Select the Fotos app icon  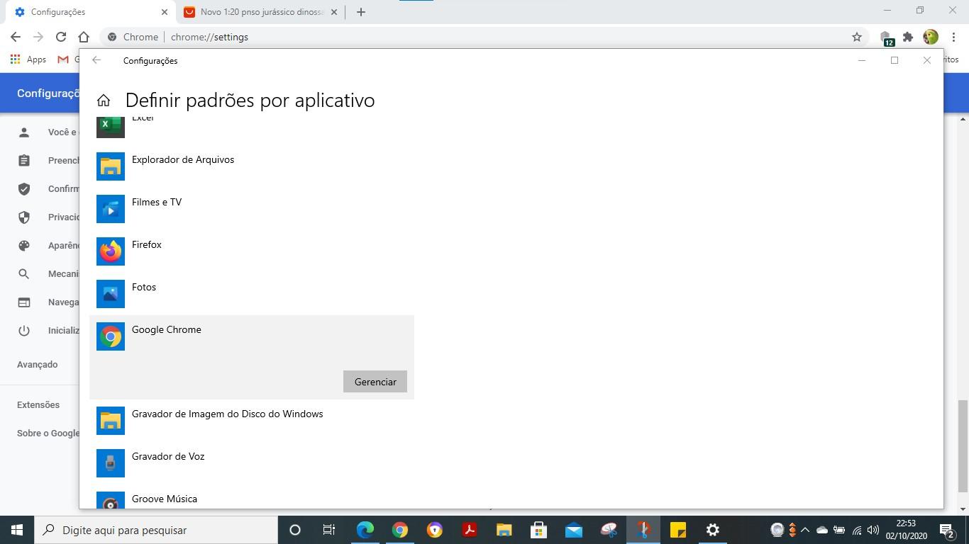pyautogui.click(x=111, y=294)
